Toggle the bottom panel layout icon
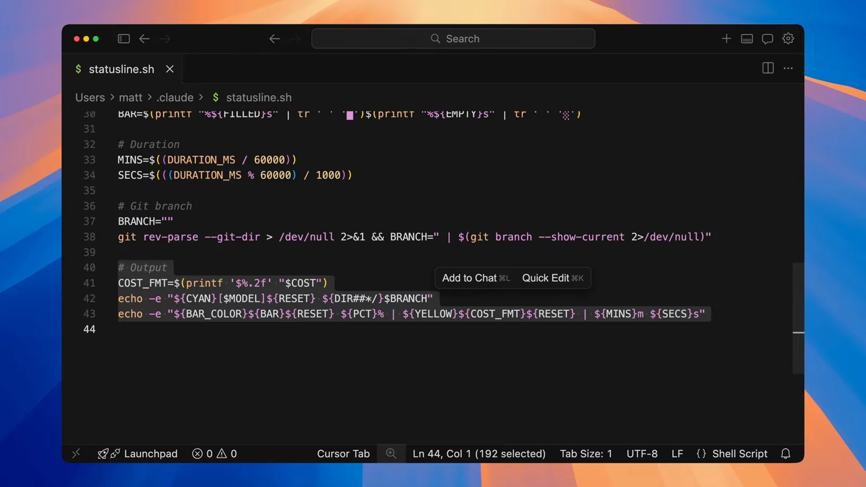The image size is (866, 487). 747,38
